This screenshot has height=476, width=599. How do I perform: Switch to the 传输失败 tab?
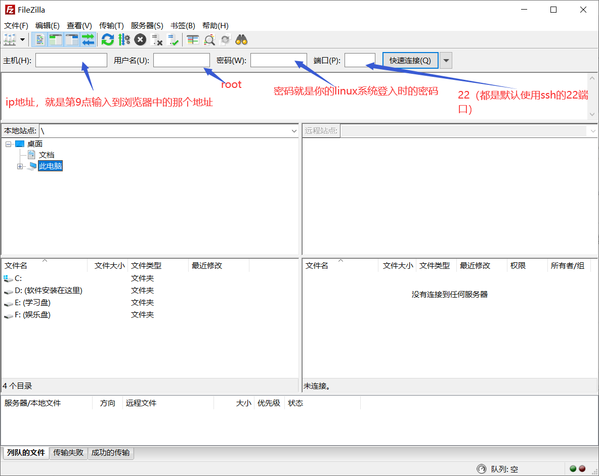coord(68,453)
